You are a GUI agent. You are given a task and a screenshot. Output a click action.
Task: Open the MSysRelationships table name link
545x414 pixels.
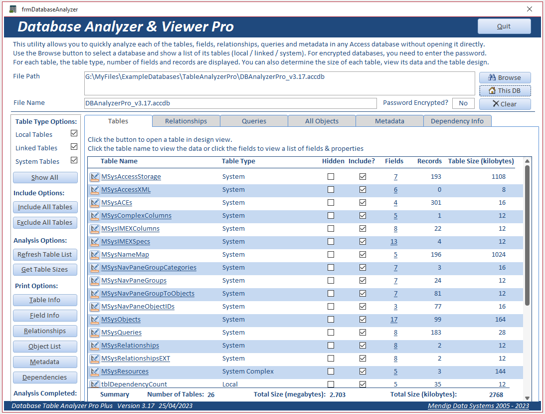click(130, 346)
